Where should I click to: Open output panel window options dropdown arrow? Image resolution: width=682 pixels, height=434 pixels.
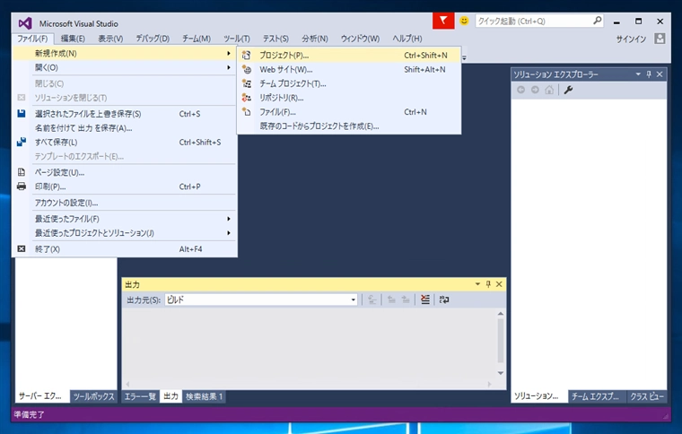click(477, 284)
